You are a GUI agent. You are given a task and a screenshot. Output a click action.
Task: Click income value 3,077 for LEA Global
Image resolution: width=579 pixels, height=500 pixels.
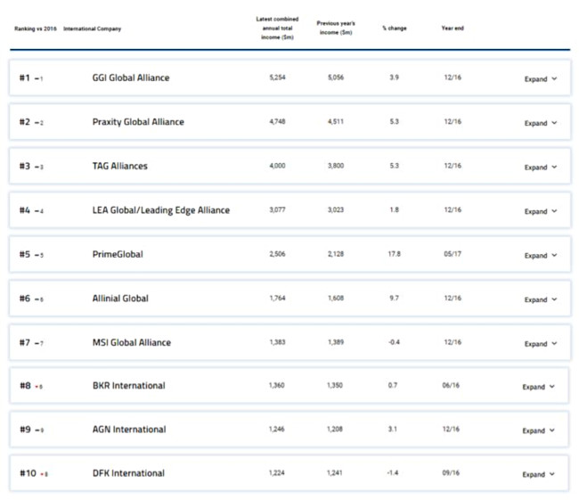tap(277, 209)
